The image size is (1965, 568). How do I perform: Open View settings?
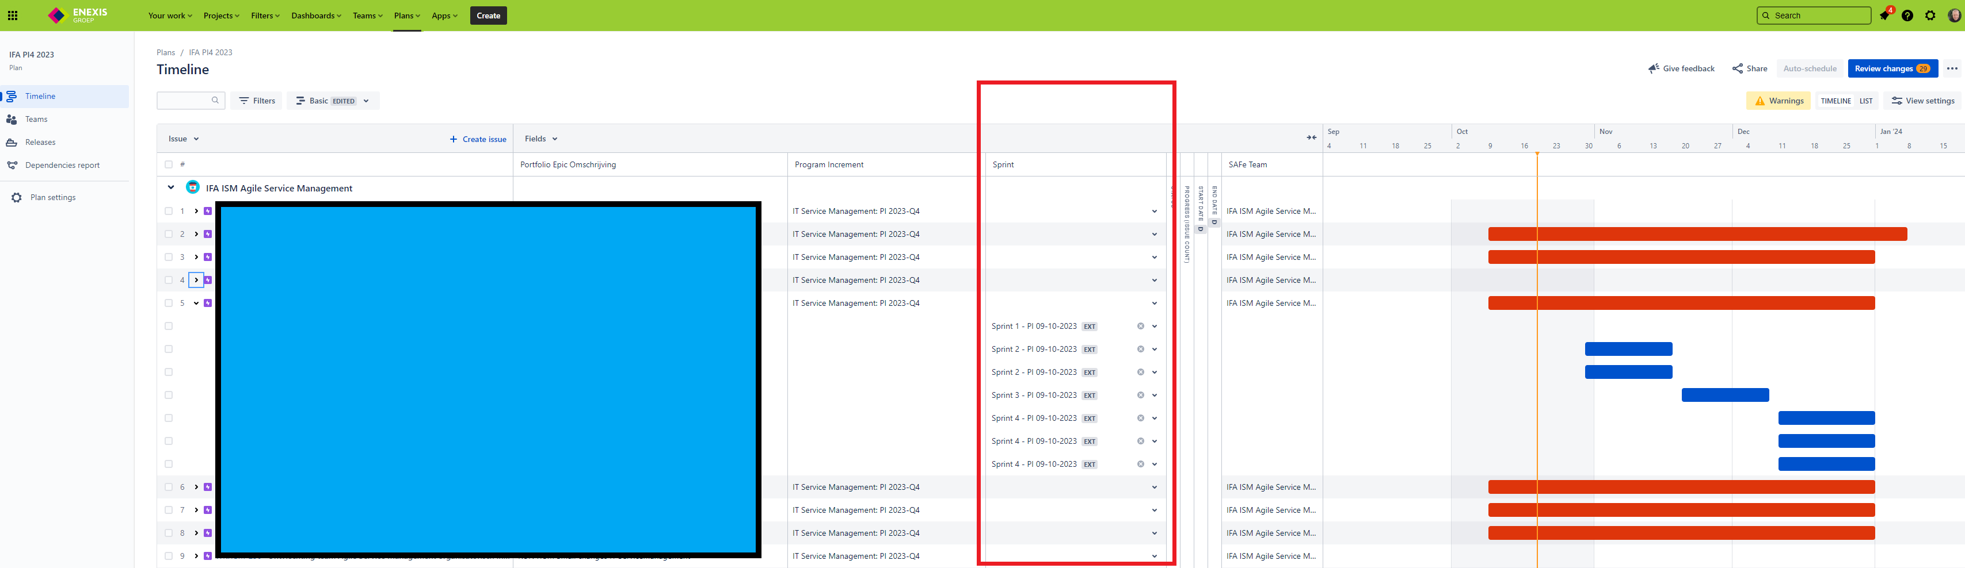click(x=1922, y=101)
